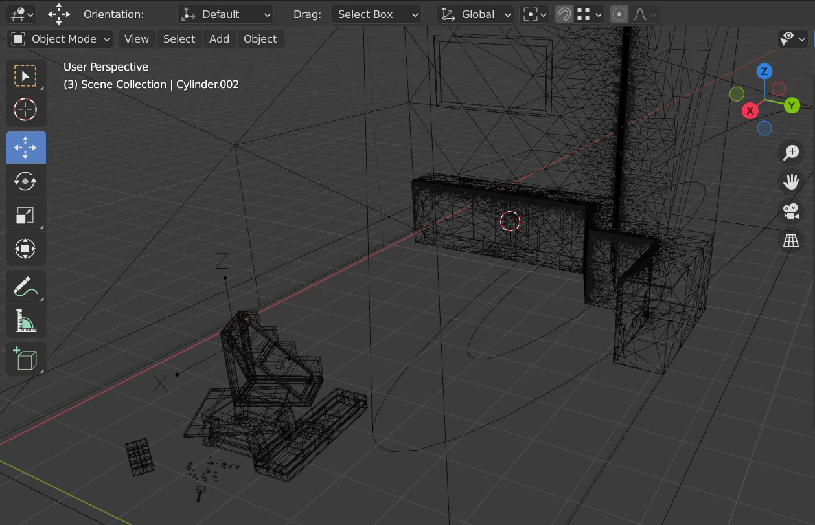The image size is (815, 525).
Task: Open the Object menu
Action: point(260,39)
